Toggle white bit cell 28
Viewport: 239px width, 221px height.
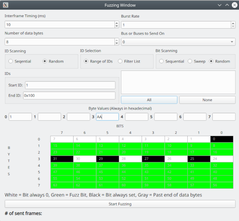pyautogui.click(x=130, y=159)
